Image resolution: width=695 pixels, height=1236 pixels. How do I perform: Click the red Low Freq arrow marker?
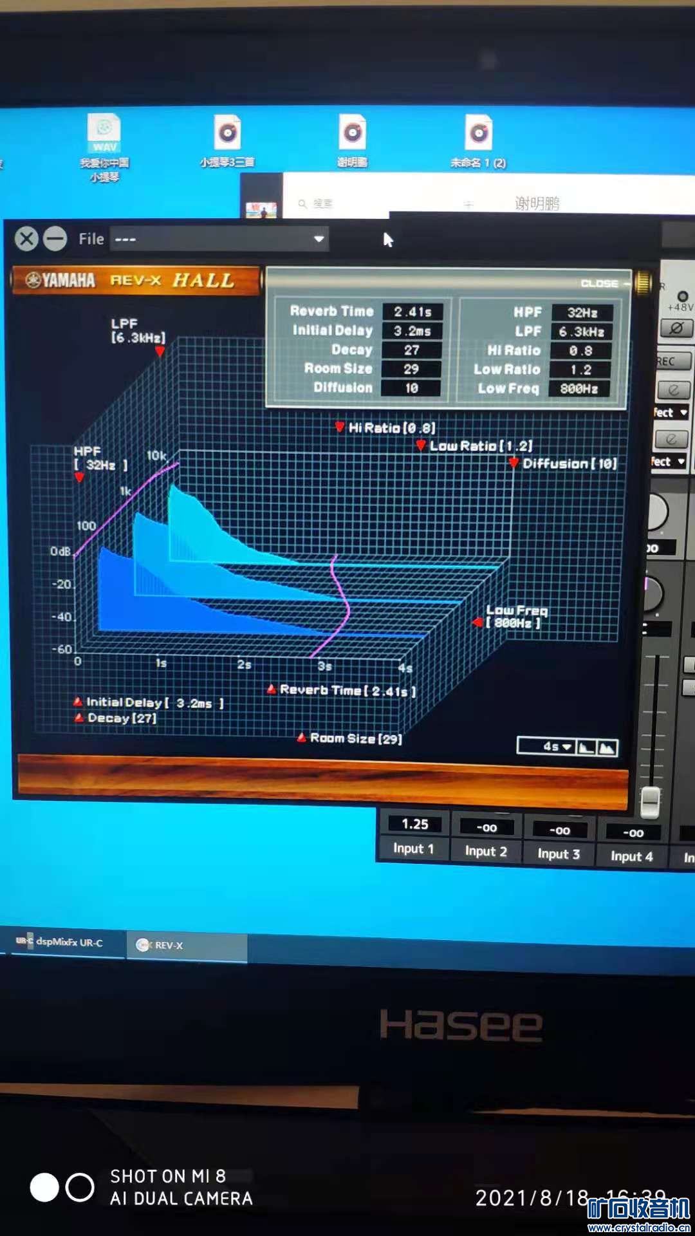point(477,622)
